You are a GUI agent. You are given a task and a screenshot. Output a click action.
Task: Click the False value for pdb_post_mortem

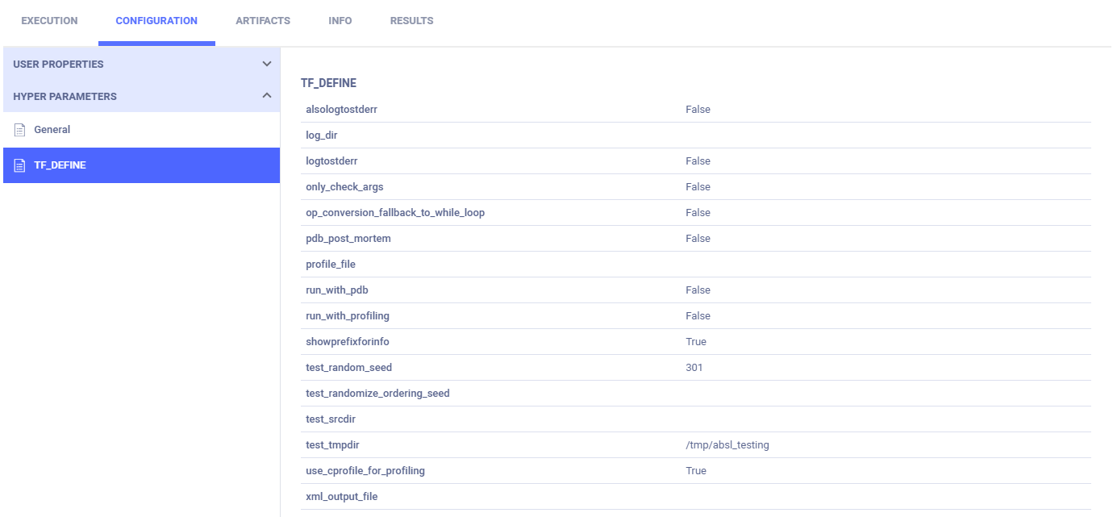pos(698,238)
